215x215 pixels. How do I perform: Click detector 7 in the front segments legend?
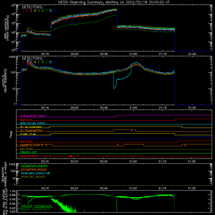point(46,11)
